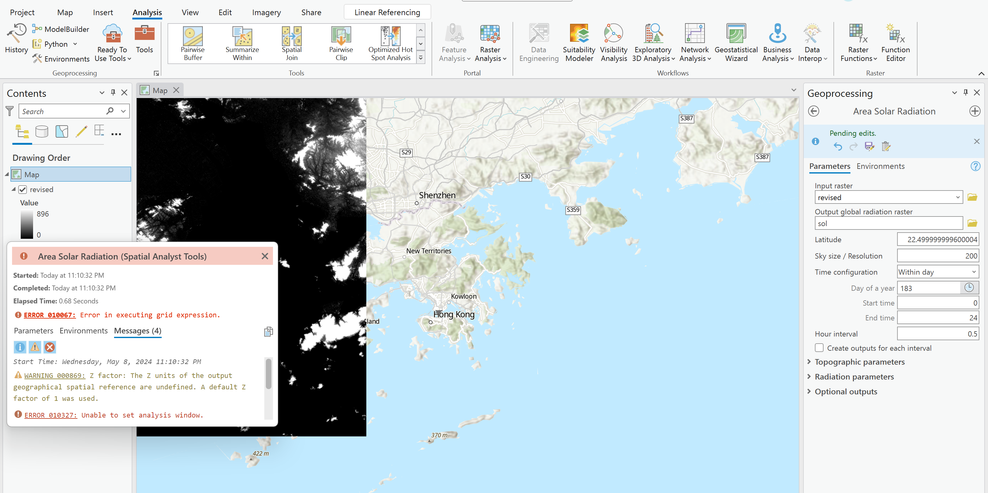Enable Create outputs for each interval

tap(819, 348)
